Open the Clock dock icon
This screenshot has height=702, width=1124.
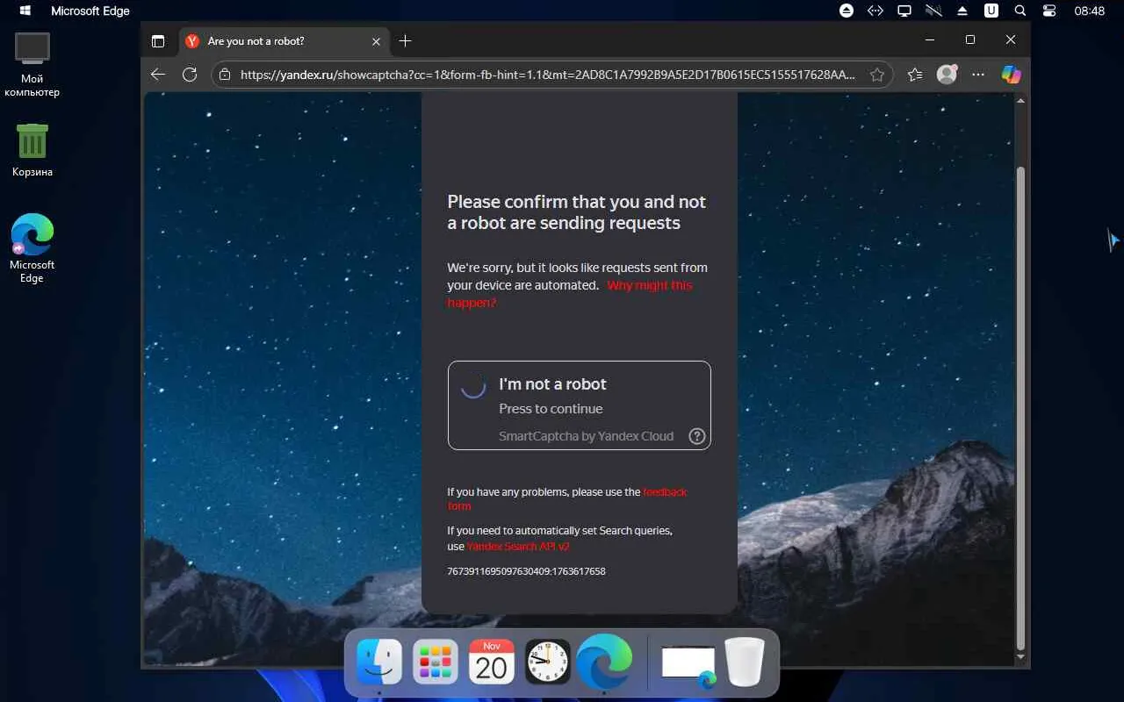coord(548,662)
